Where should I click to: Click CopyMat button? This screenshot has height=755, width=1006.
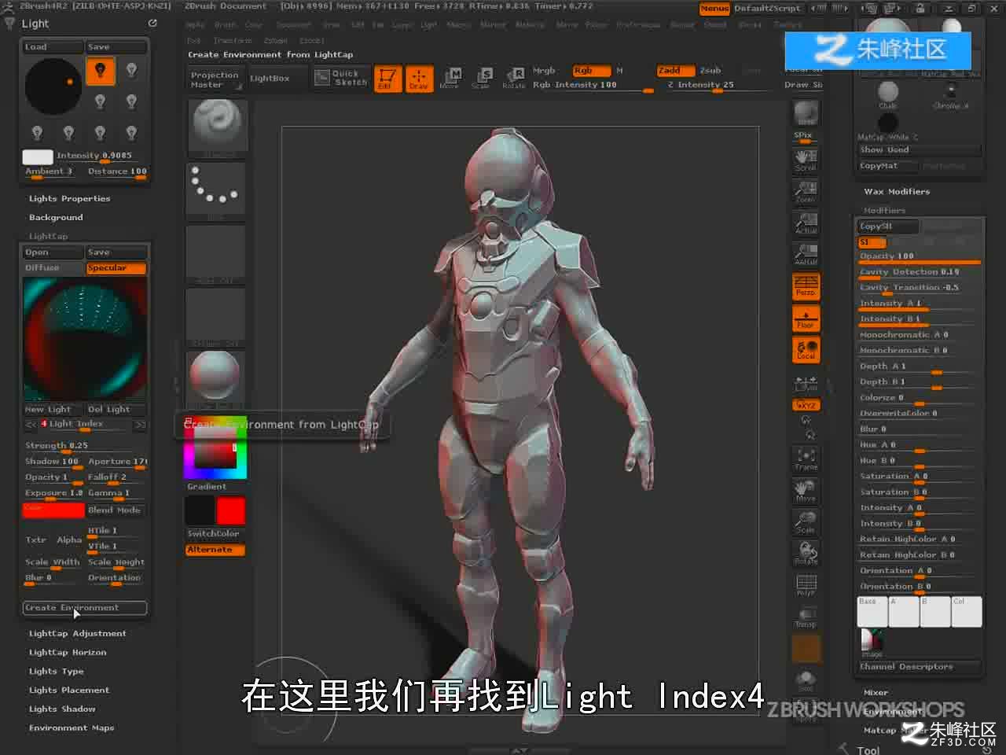point(887,166)
